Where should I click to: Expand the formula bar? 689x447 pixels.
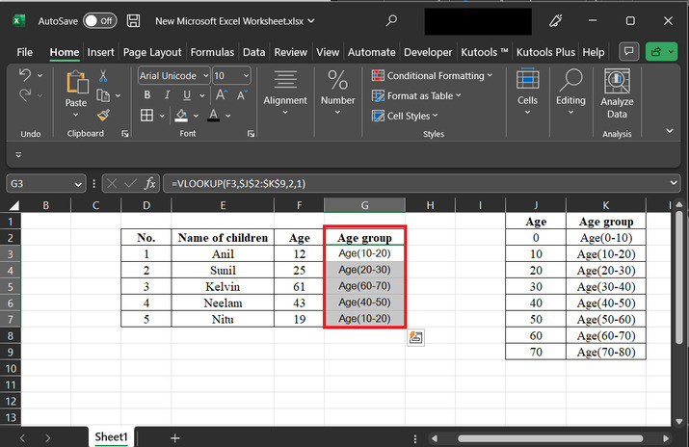tap(674, 184)
